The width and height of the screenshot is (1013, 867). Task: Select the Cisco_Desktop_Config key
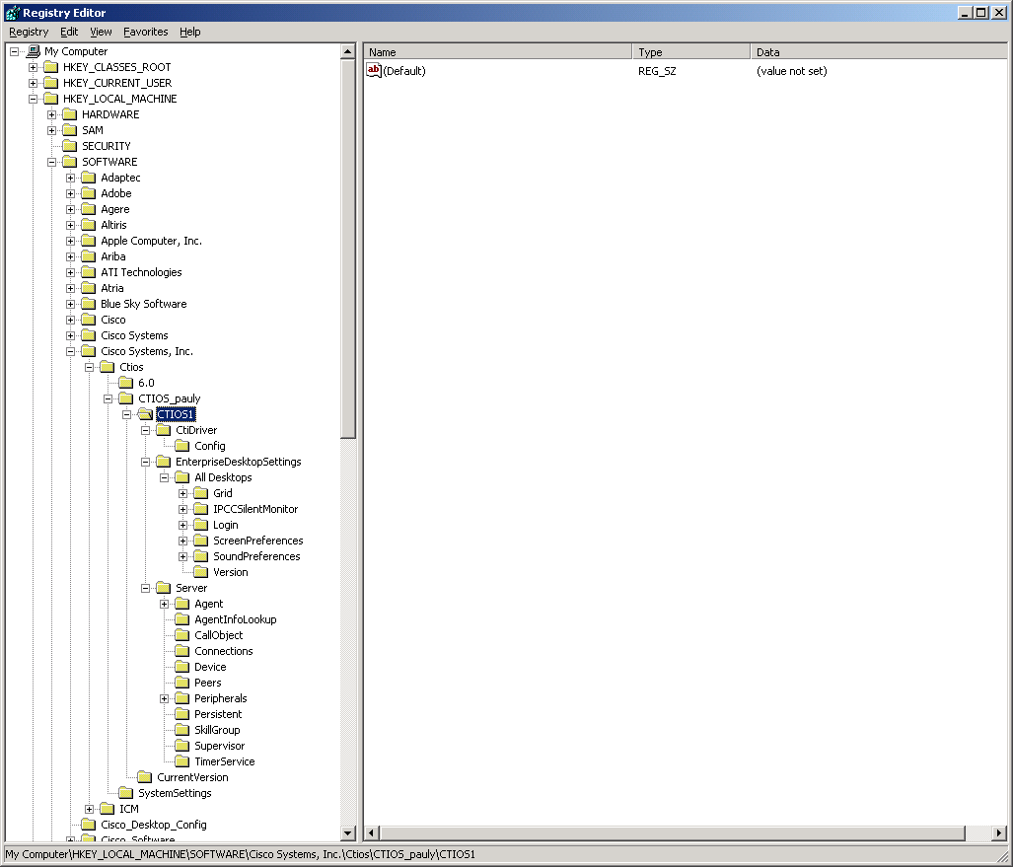click(153, 825)
